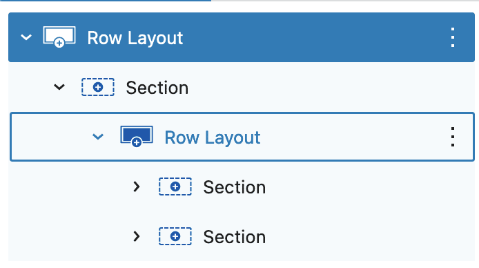Open three-dot options for nested Row Layout
The width and height of the screenshot is (479, 268).
click(453, 137)
